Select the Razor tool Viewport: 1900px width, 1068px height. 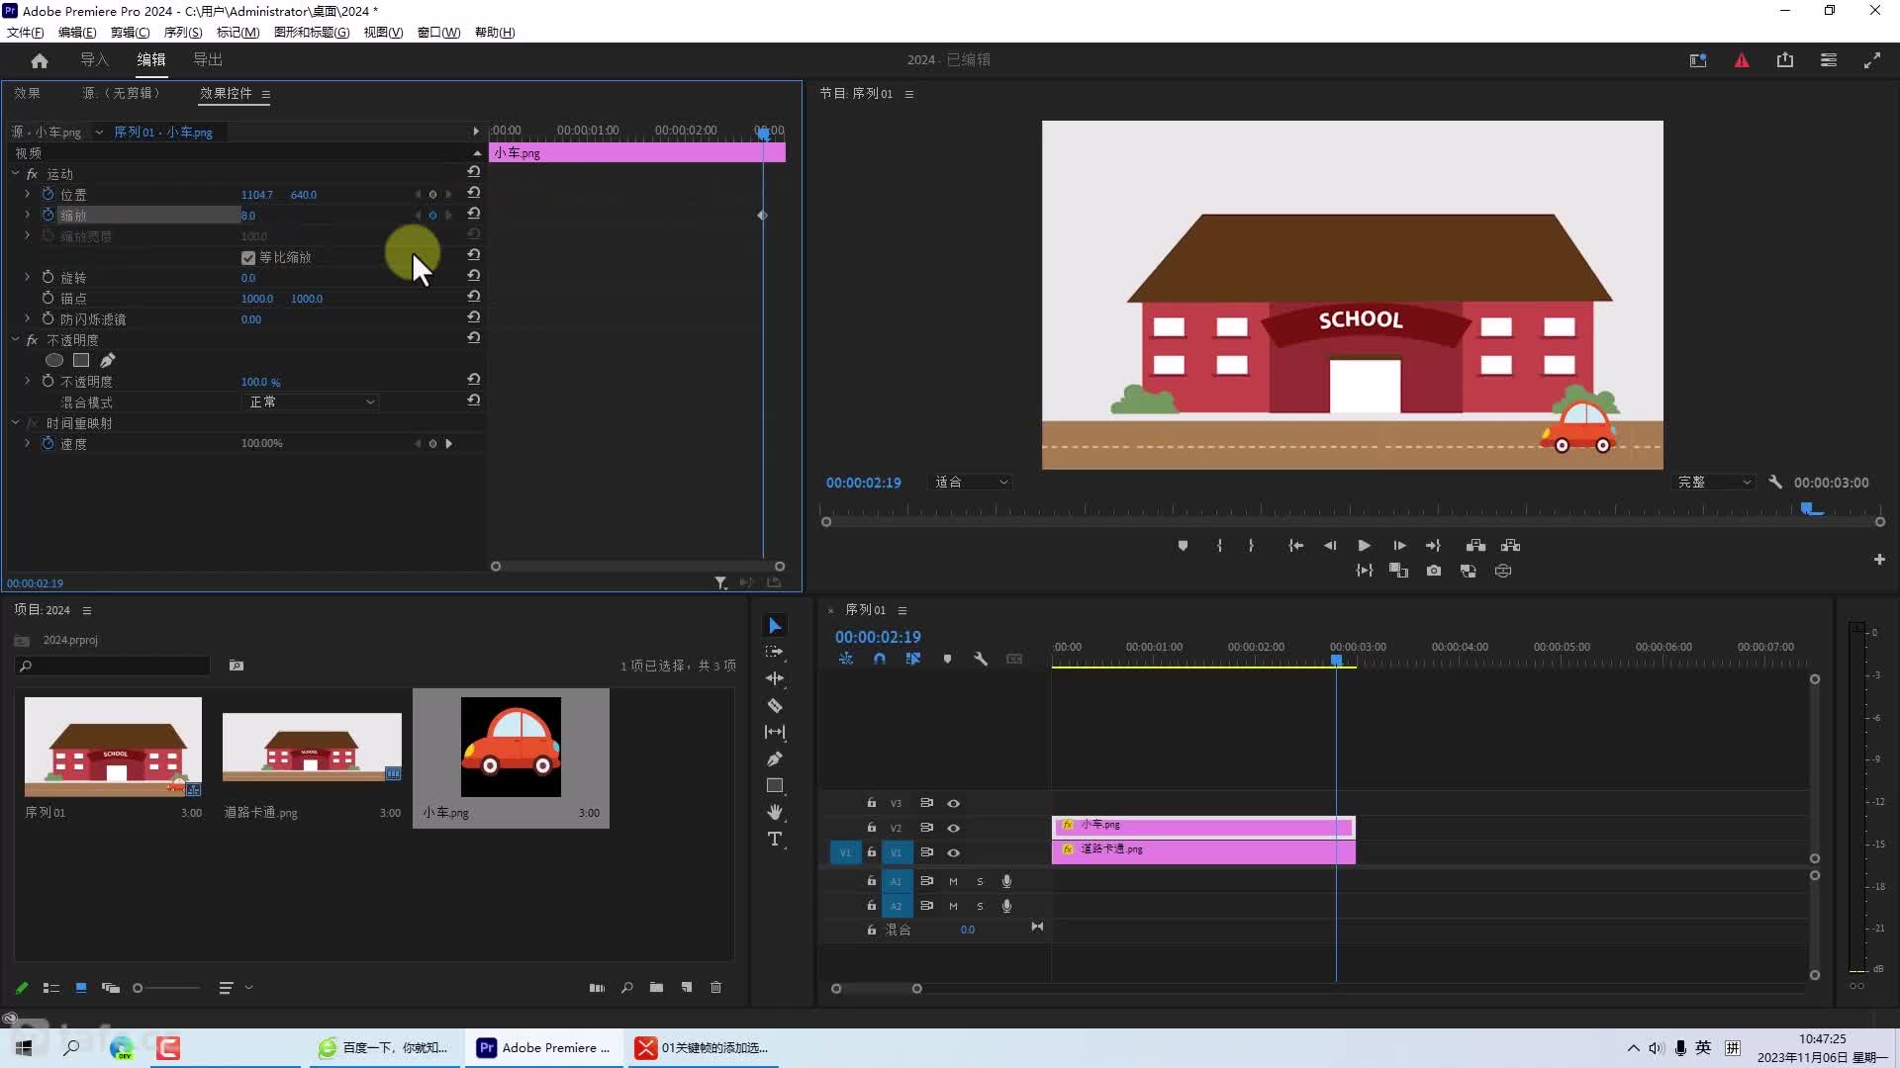coord(775,705)
